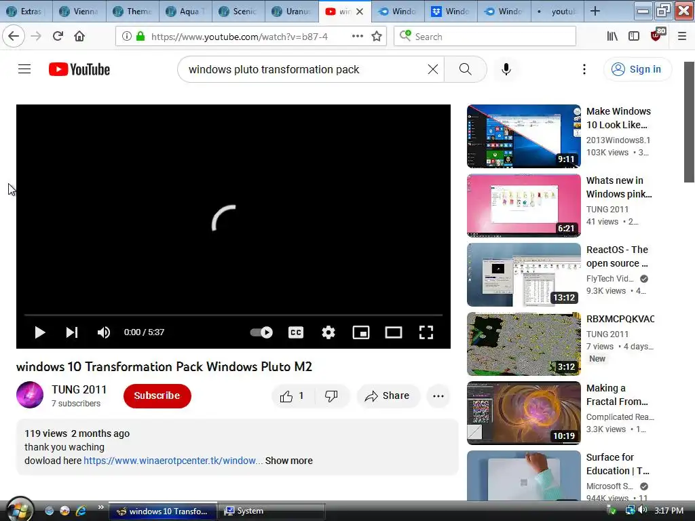Open the Surface for Education video title
Viewport: 695px width, 521px height.
[618, 464]
